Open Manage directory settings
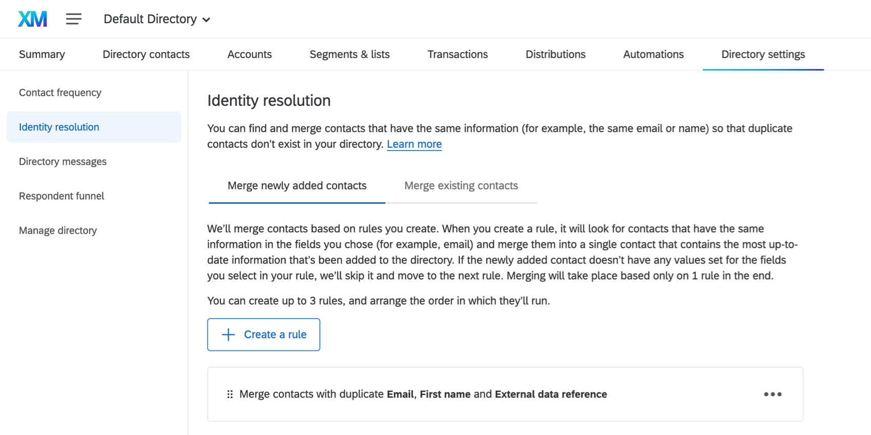871x435 pixels. click(x=58, y=231)
